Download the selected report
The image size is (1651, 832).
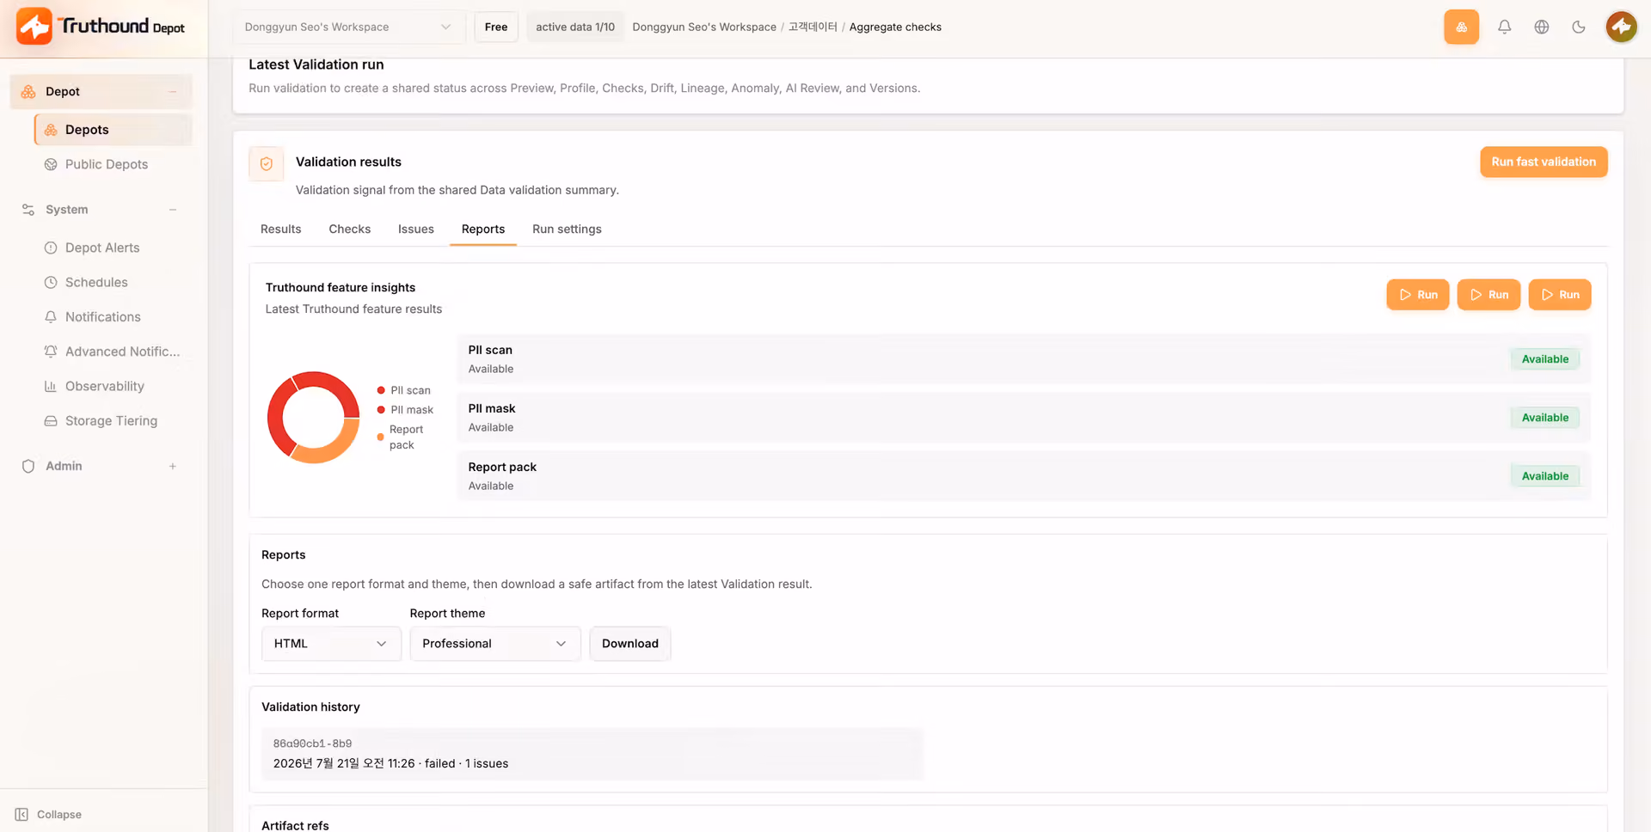pyautogui.click(x=630, y=644)
